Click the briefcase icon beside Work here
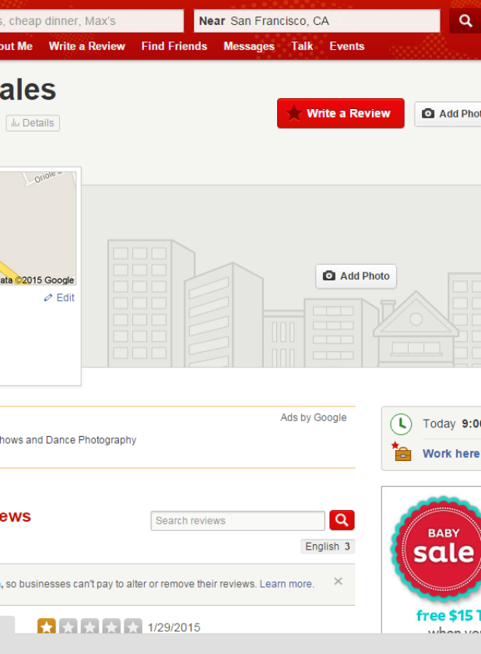Screen dimensions: 481x654 402,452
